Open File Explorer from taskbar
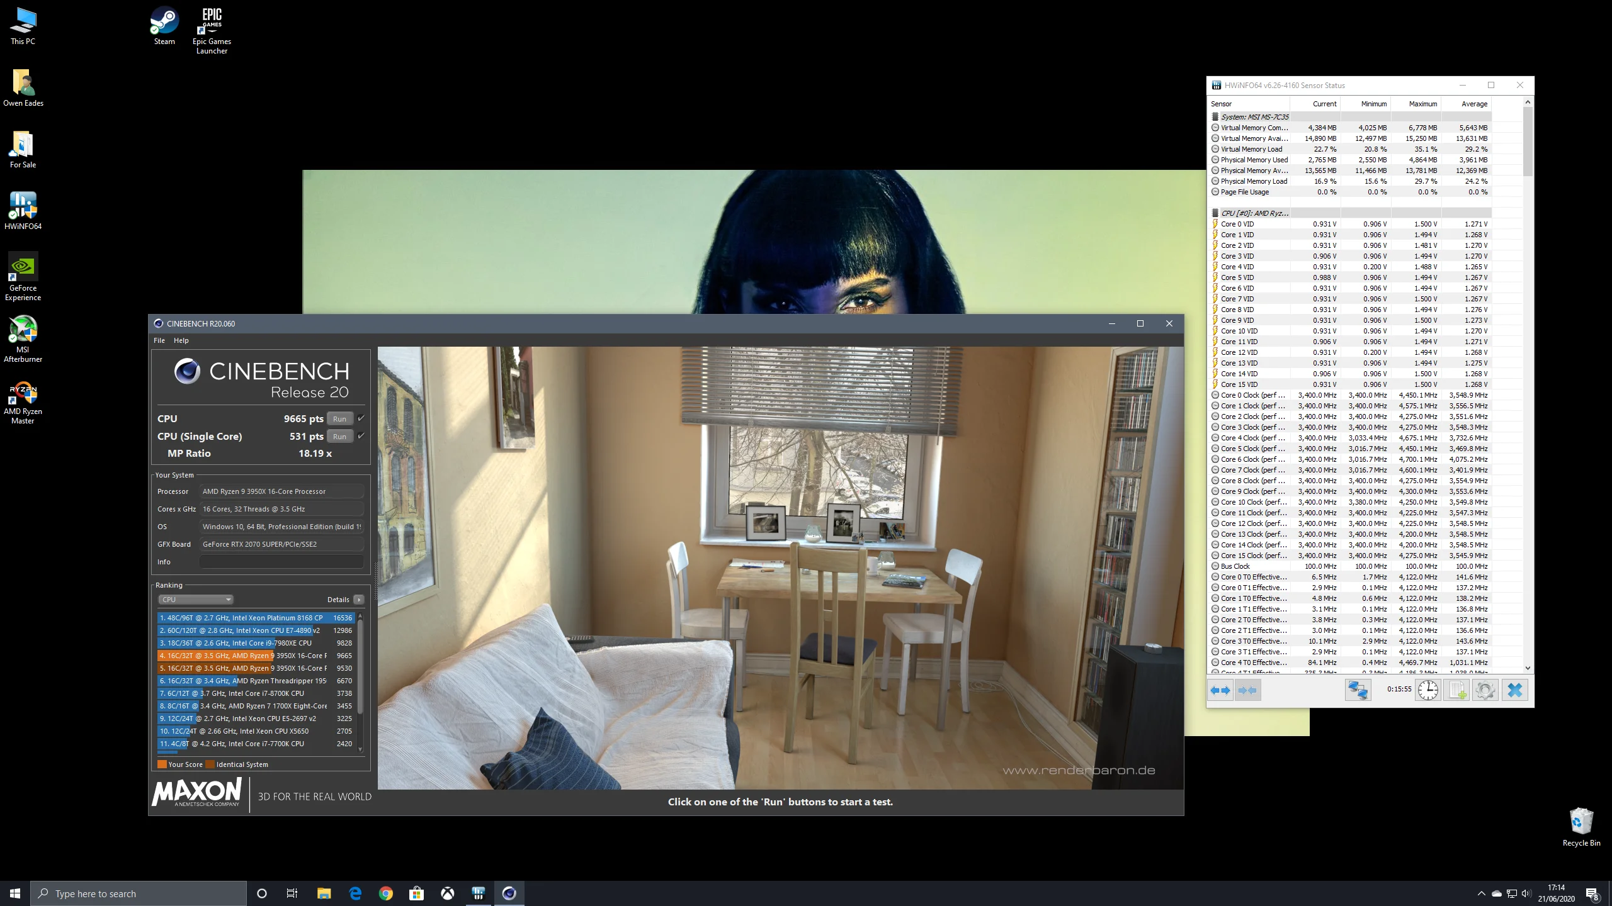This screenshot has width=1612, height=906. pos(324,893)
